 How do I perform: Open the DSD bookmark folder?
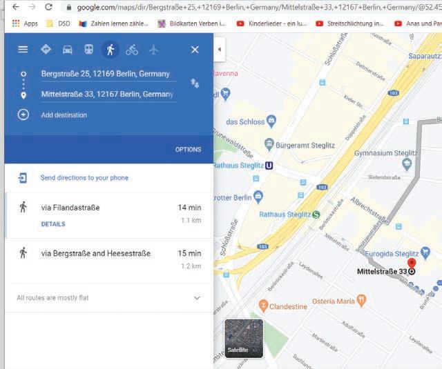point(58,23)
